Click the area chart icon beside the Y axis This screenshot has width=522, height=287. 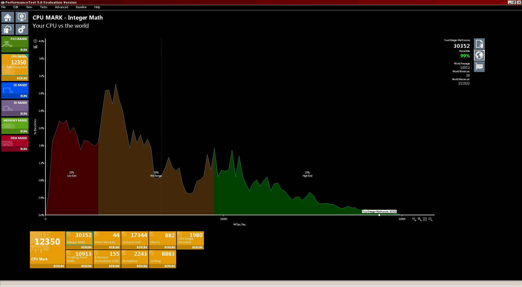pyautogui.click(x=35, y=47)
